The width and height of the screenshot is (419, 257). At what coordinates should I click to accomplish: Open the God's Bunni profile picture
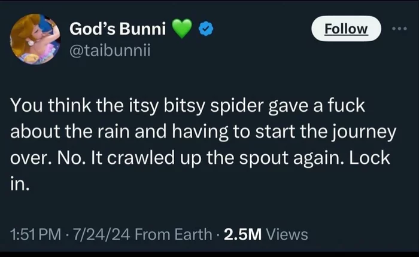[x=35, y=39]
